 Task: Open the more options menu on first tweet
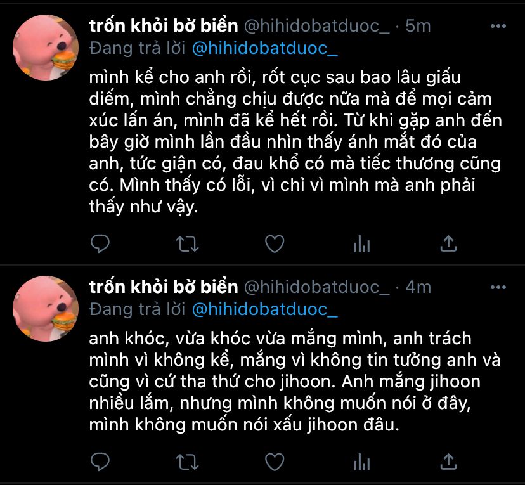click(498, 26)
